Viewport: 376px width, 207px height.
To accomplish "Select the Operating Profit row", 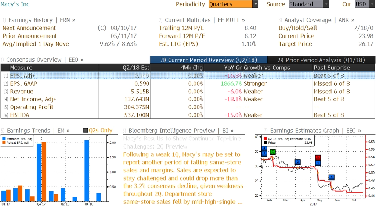I will click(188, 107).
